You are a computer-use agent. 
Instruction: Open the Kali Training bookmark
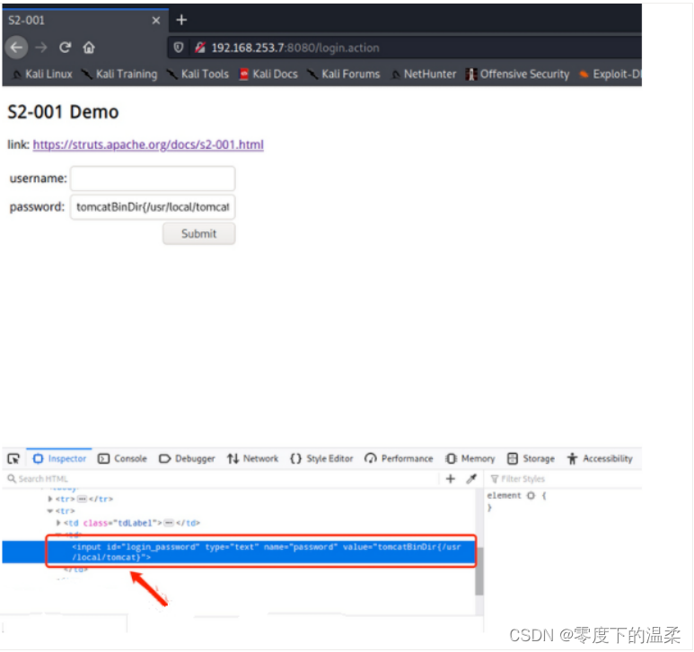(120, 74)
